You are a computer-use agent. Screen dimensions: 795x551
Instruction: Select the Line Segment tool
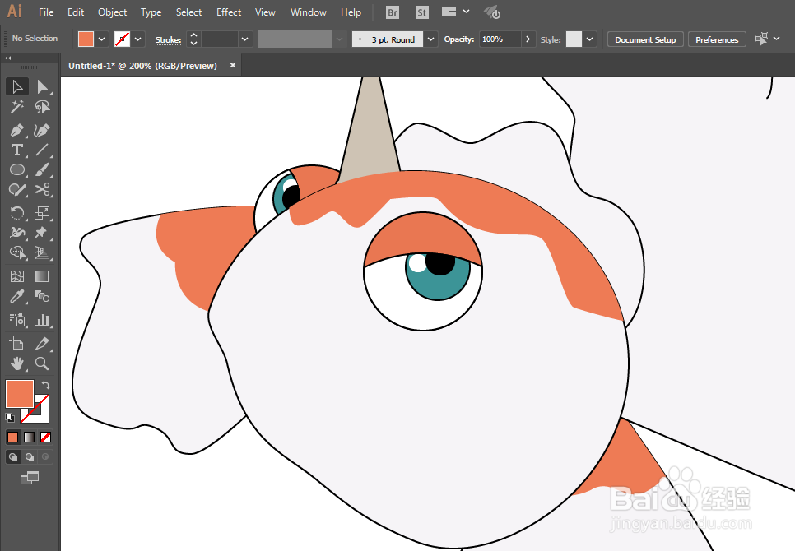(x=42, y=150)
